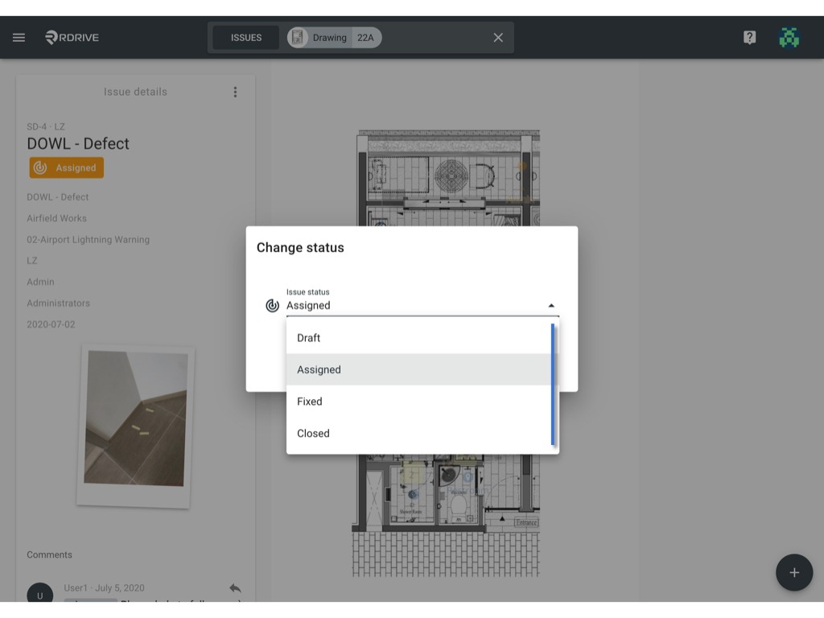Click the Drawing chip thumbnail icon

pyautogui.click(x=298, y=37)
